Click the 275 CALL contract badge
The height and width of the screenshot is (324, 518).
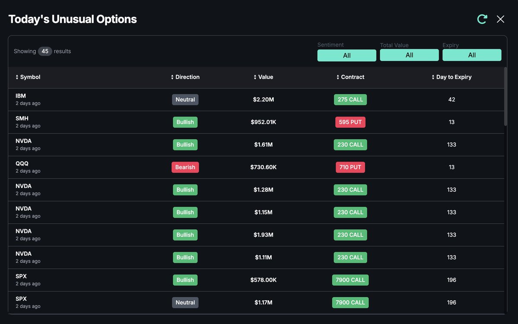[x=350, y=99]
